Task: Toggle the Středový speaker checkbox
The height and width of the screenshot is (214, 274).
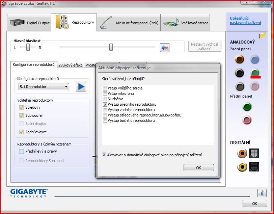Action: coord(21,107)
